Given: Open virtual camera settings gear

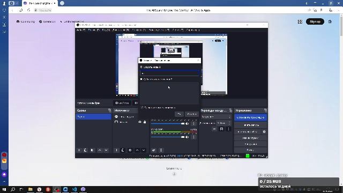Looking at the screenshot, I should [264, 132].
